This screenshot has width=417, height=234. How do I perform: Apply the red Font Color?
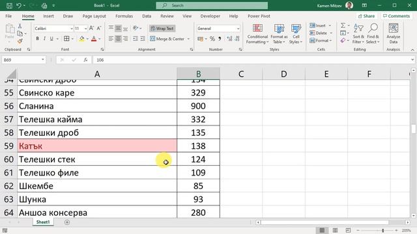click(94, 39)
